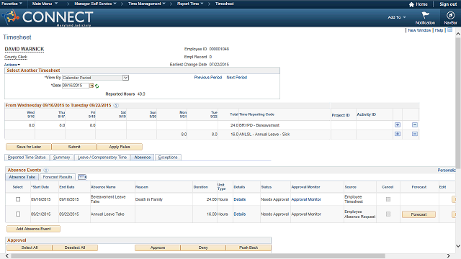The width and height of the screenshot is (461, 259).
Task: Open help icon beside date range header
Action: click(x=116, y=106)
